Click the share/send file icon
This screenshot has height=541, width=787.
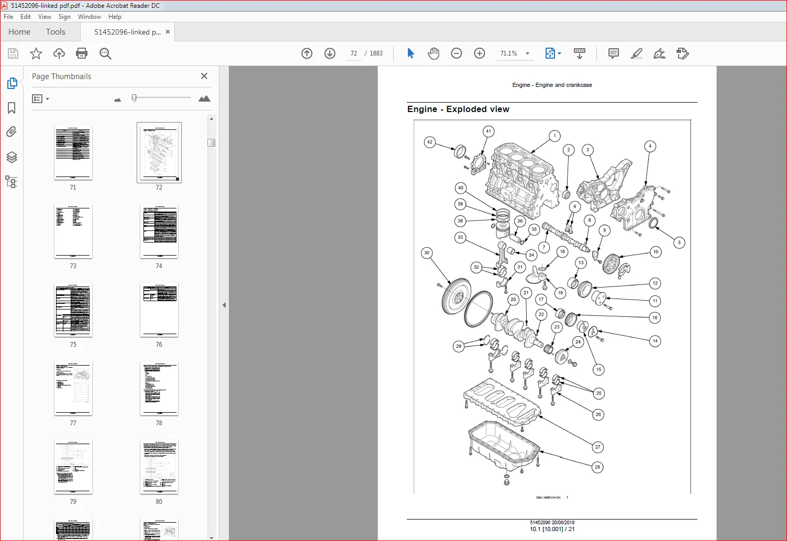pos(682,53)
